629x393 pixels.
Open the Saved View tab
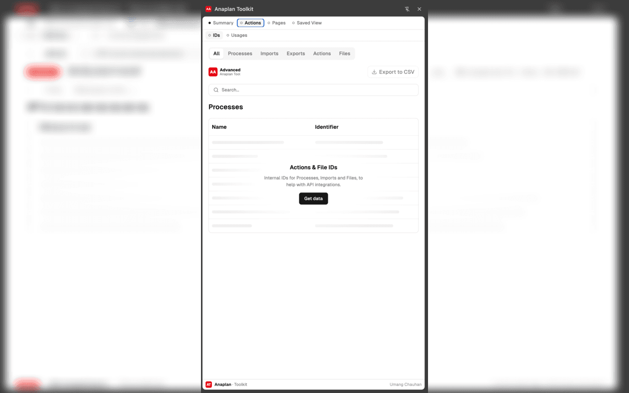pos(307,23)
